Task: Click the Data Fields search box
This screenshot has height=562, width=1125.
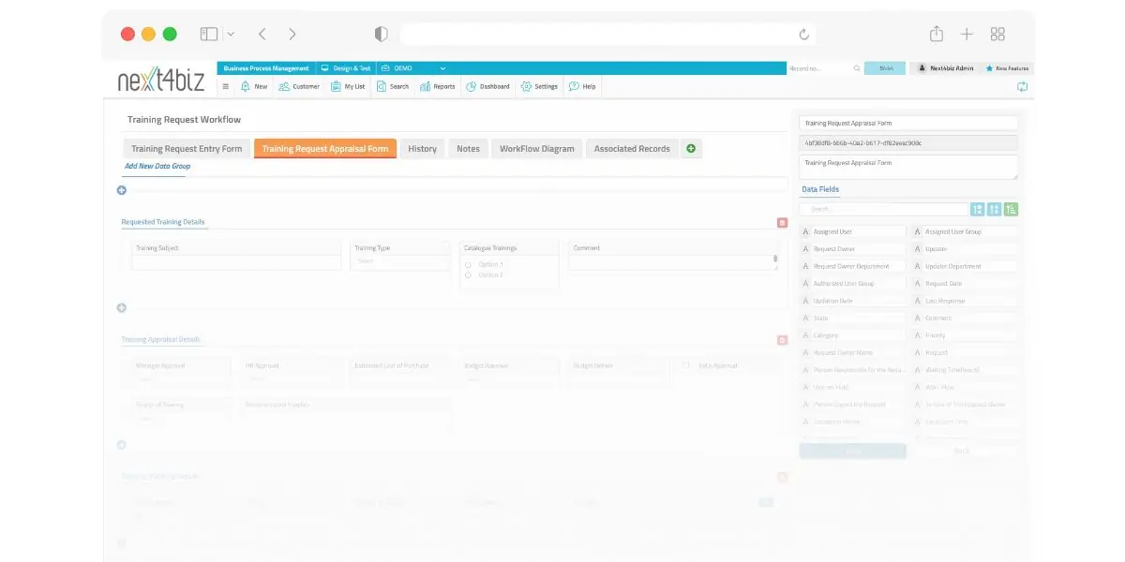Action: [x=884, y=210]
